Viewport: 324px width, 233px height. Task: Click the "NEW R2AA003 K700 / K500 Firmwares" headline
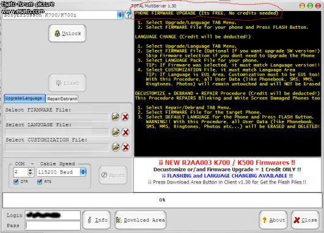click(x=227, y=162)
